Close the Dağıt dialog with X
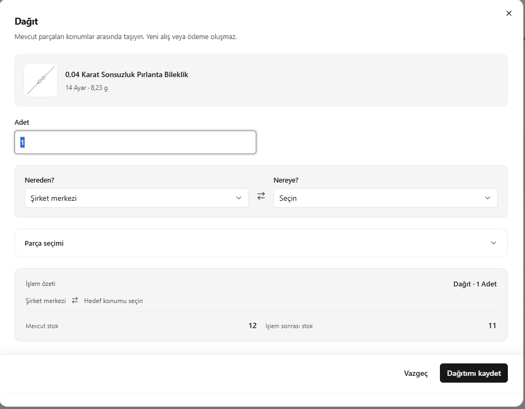This screenshot has height=409, width=525. pos(508,13)
